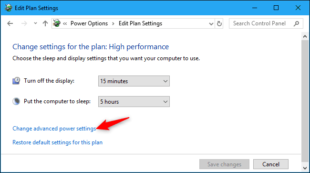This screenshot has width=310, height=173.
Task: Click the Power Options address bar icon
Action: pos(57,23)
